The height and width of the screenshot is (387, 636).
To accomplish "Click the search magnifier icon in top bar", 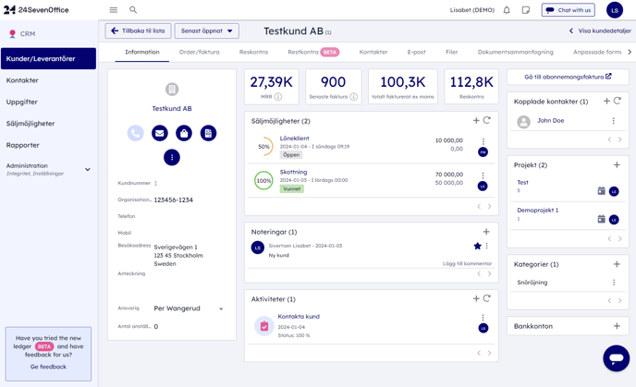I will point(133,10).
